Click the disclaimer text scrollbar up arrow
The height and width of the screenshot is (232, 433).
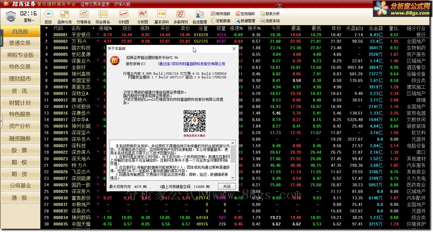click(232, 143)
